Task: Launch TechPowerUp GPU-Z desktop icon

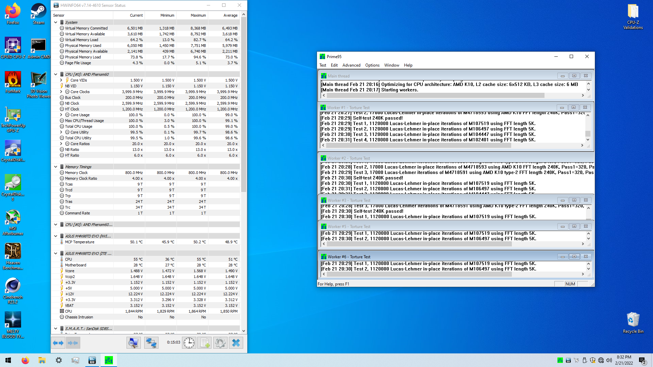Action: click(13, 119)
